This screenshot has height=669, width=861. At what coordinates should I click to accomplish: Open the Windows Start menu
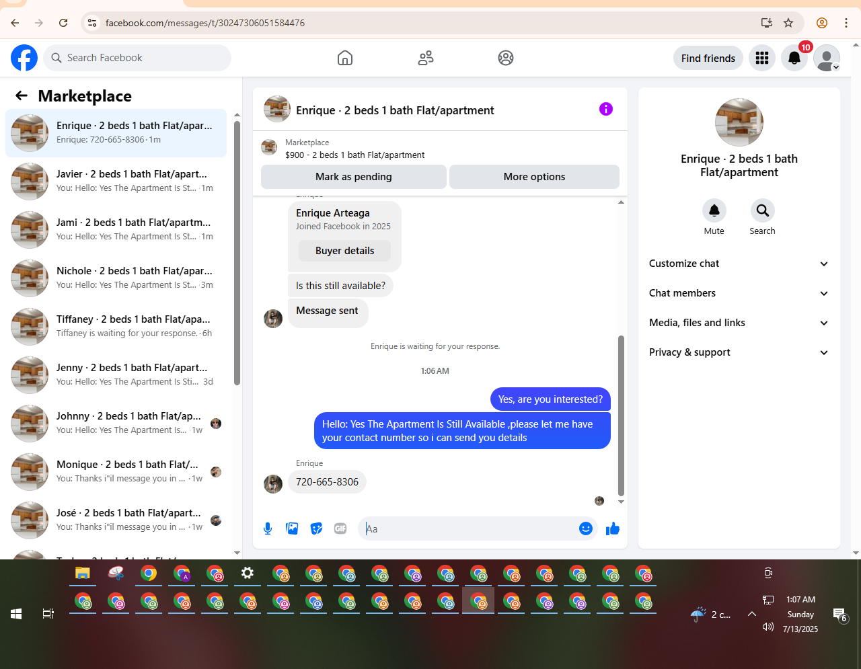click(16, 614)
